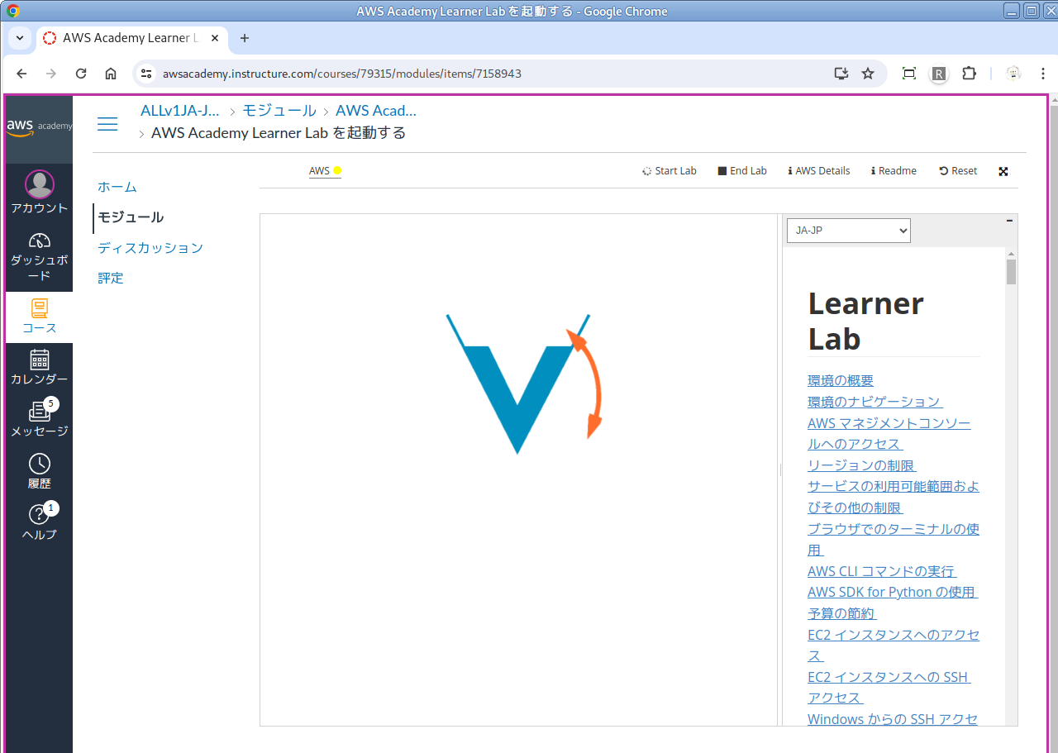Open 履歴 in sidebar
The image size is (1058, 753).
point(39,472)
